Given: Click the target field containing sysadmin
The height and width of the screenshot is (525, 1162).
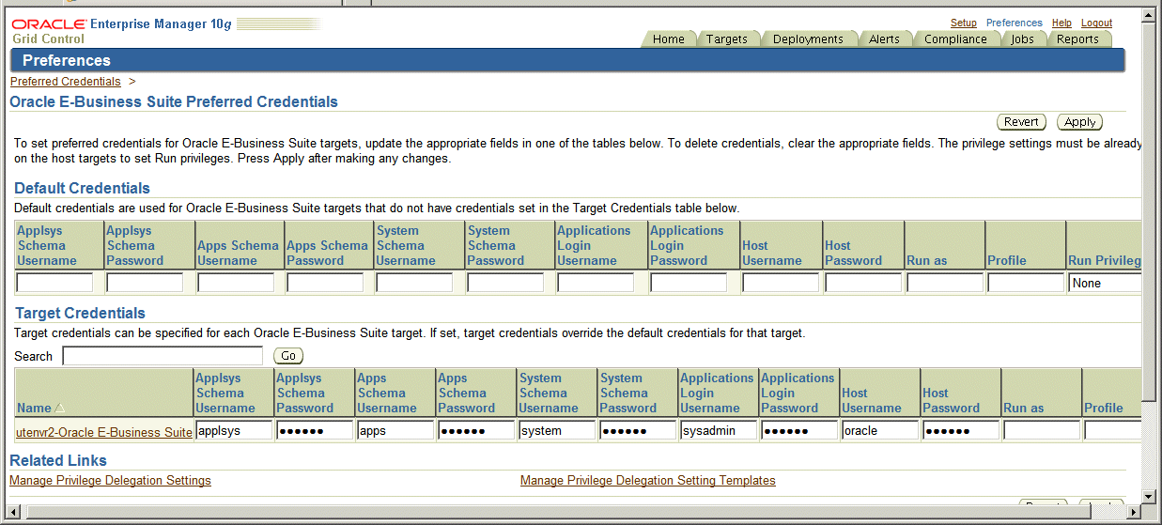Looking at the screenshot, I should click(719, 431).
